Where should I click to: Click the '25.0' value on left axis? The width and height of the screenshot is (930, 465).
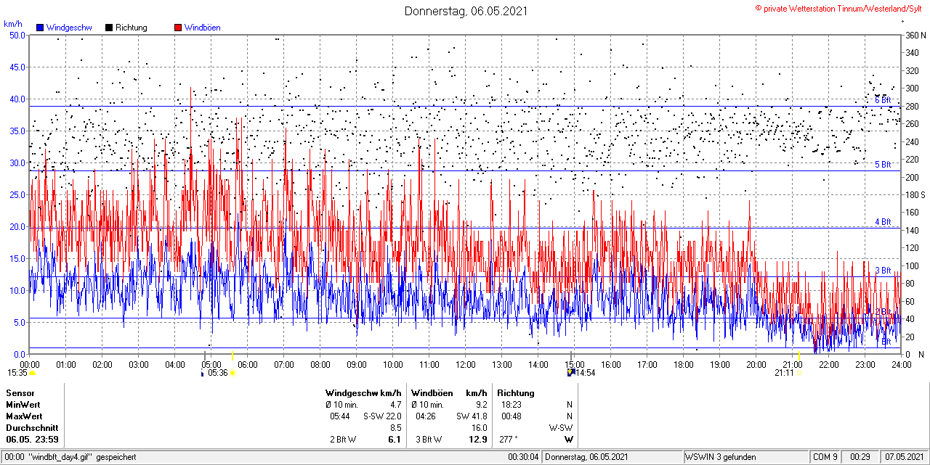(17, 194)
